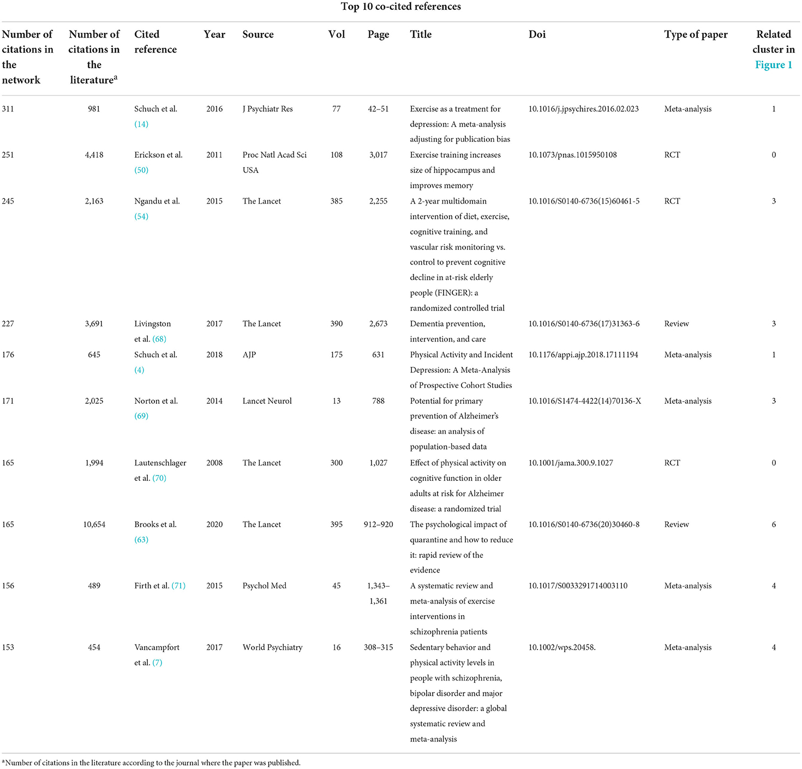This screenshot has height=769, width=802.
Task: Select network citation count 311
Action: coord(8,109)
